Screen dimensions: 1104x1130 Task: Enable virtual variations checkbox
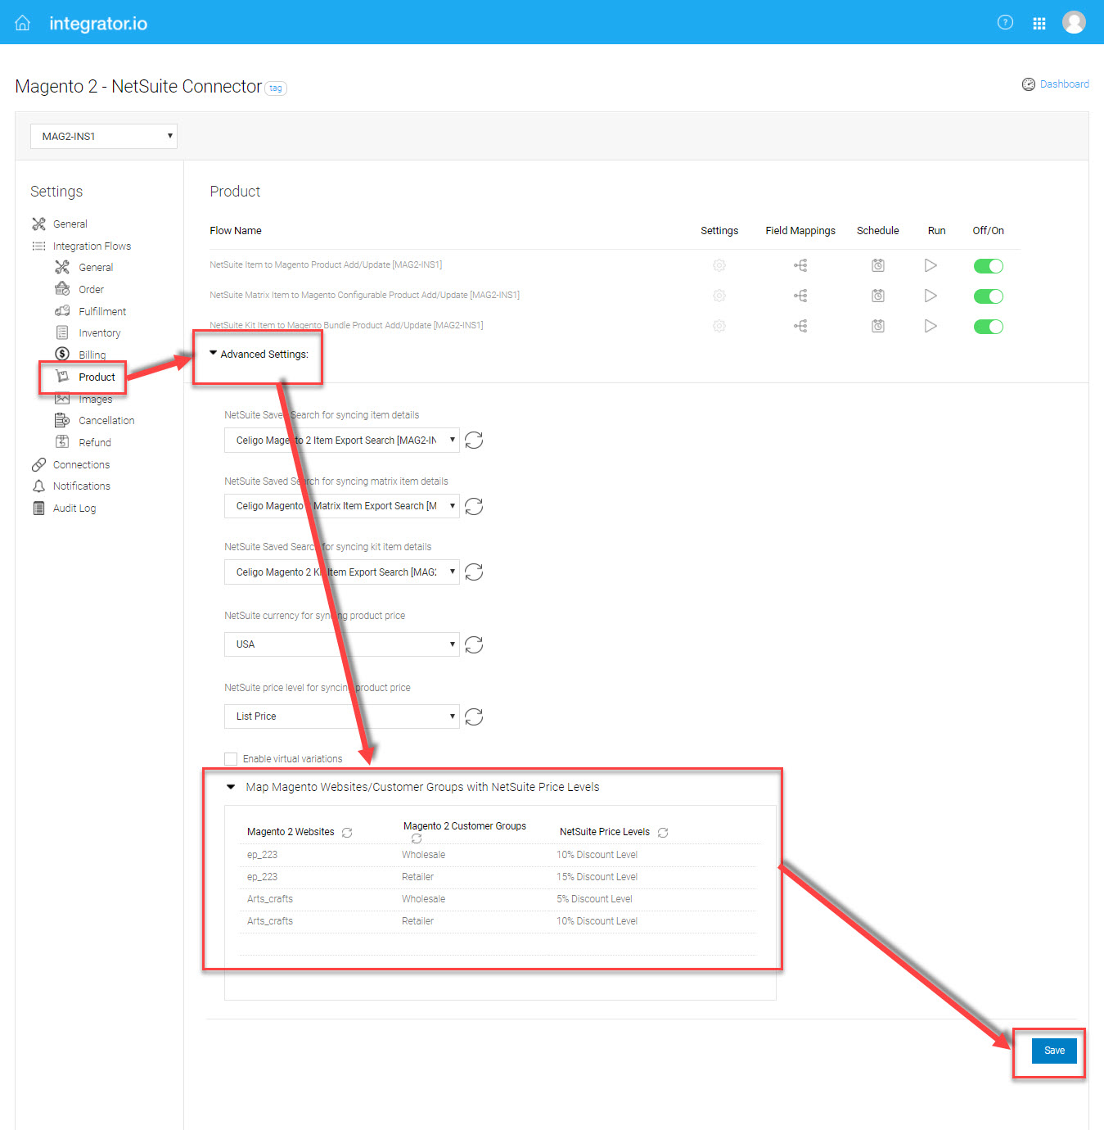[231, 759]
